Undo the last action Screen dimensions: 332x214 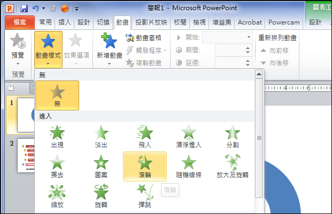[x=36, y=9]
